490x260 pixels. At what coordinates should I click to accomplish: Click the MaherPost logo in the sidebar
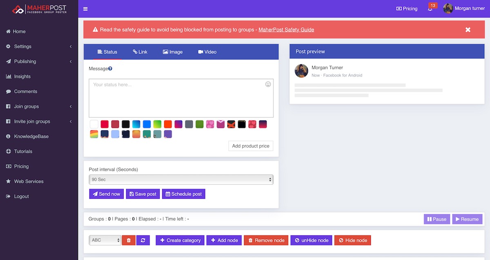tap(39, 9)
